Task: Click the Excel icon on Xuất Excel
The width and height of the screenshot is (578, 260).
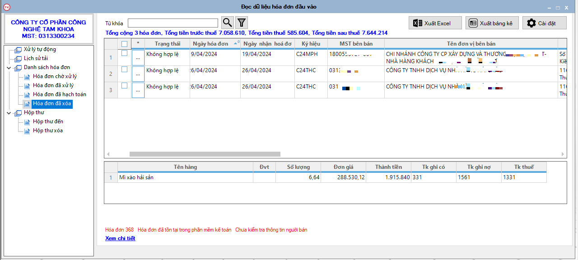Action: 417,23
